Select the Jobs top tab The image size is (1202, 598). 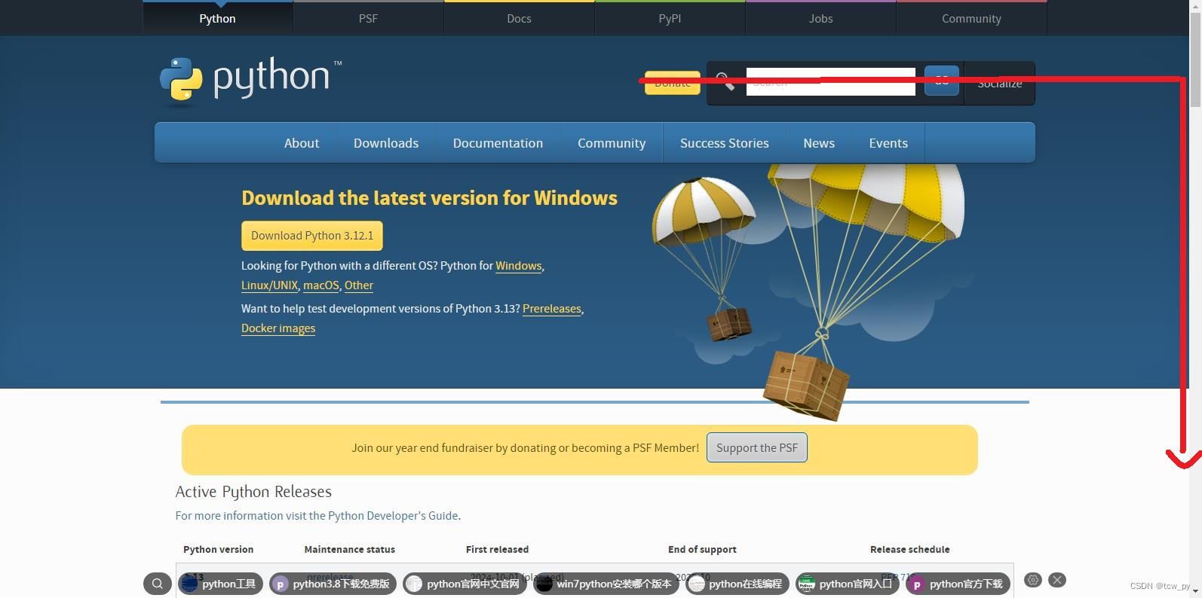820,18
